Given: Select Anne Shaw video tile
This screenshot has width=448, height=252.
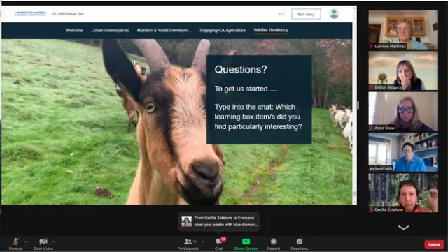Looking at the screenshot, I should click(x=403, y=112).
